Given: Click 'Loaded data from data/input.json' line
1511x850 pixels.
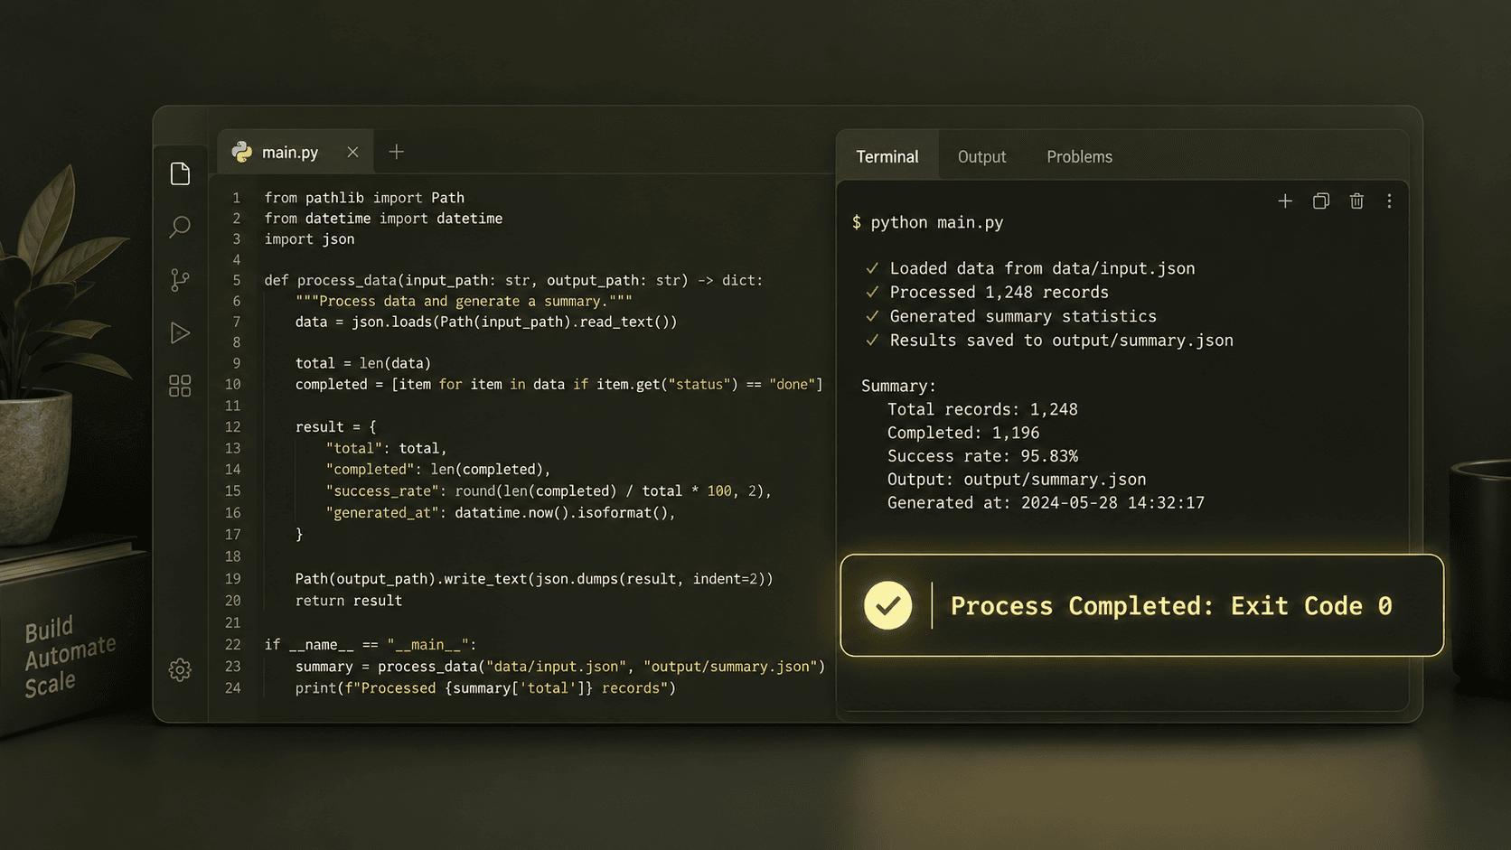Looking at the screenshot, I should [1042, 268].
